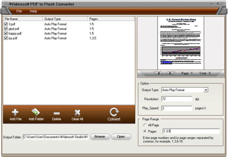Select the glad.pdf file name
The image size is (228, 157).
[x=14, y=29]
